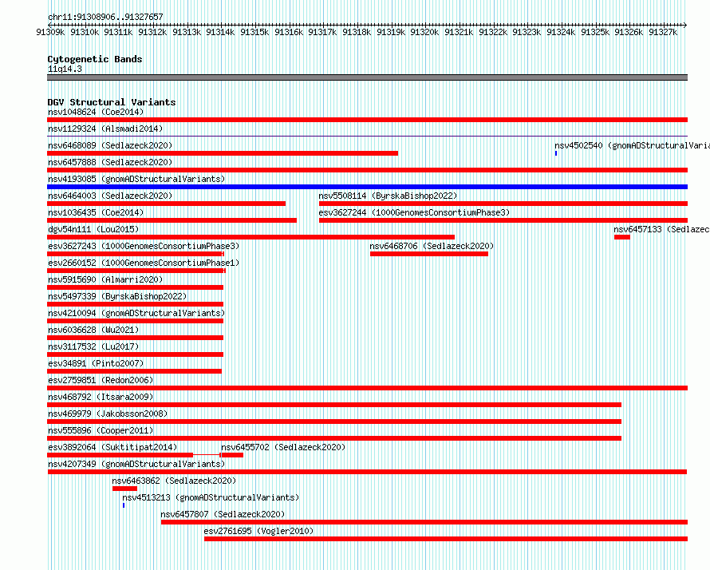Select the nsv1129324 (Alsmadi2014) variant label

coord(105,129)
